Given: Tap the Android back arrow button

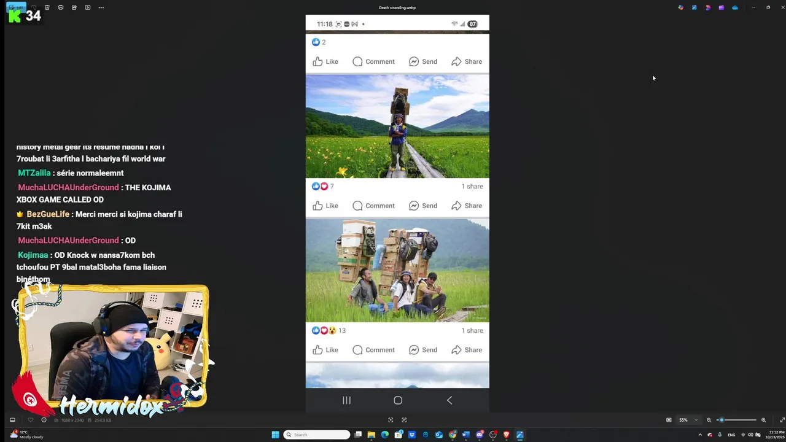Looking at the screenshot, I should [x=449, y=400].
